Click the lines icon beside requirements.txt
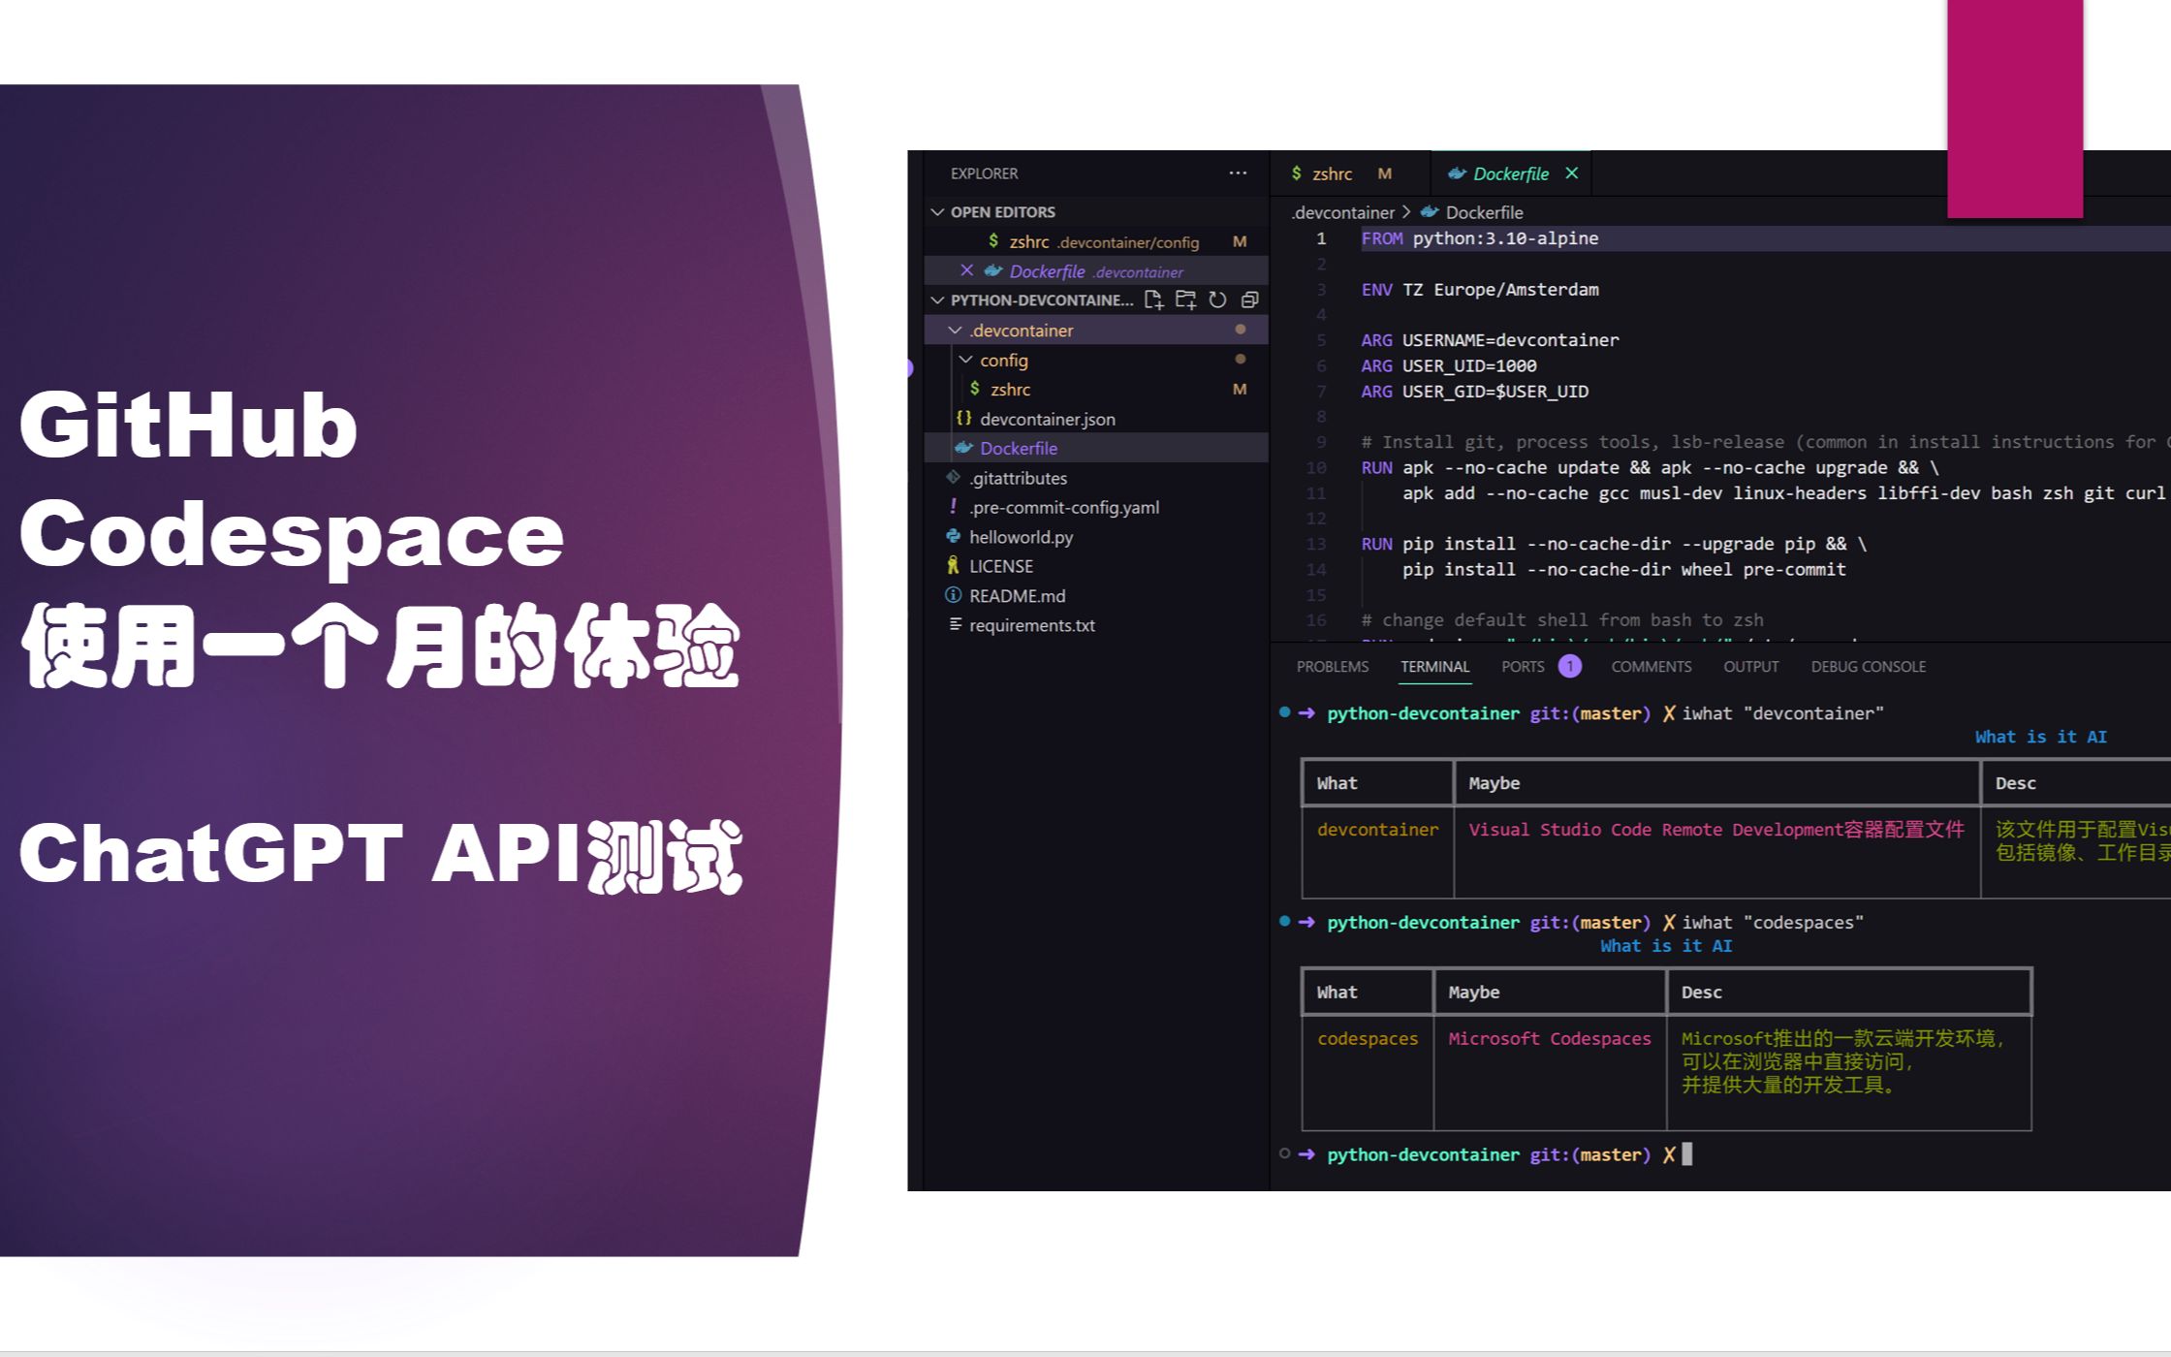Screen dimensions: 2171x1357 [955, 624]
